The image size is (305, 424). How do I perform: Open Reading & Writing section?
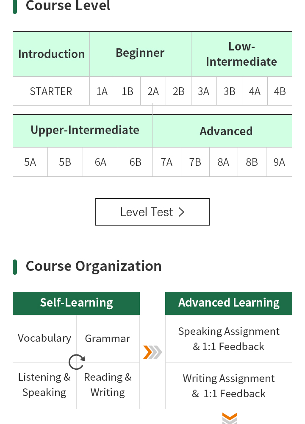click(108, 385)
